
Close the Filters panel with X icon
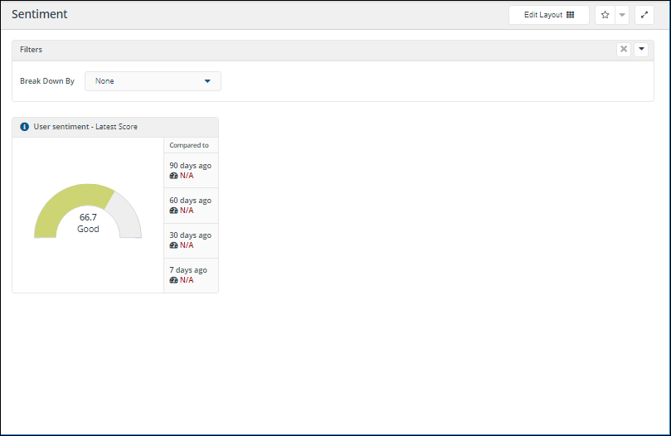(624, 50)
